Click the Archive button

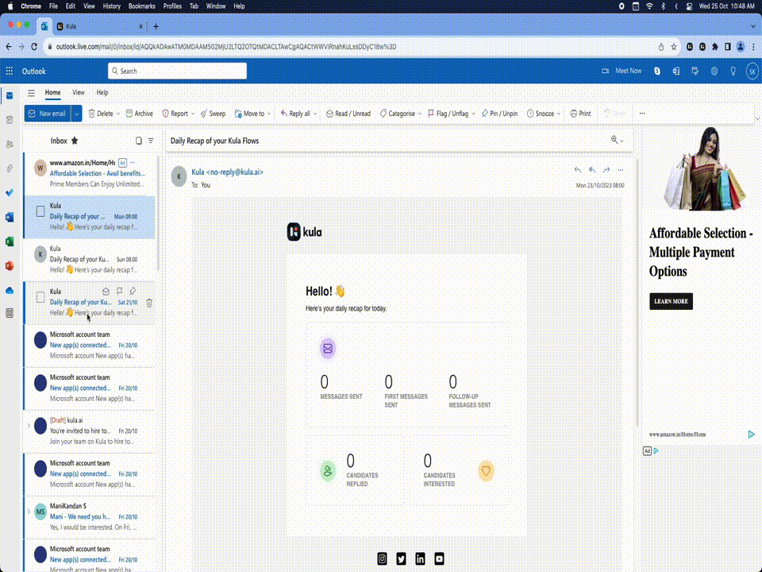click(140, 114)
